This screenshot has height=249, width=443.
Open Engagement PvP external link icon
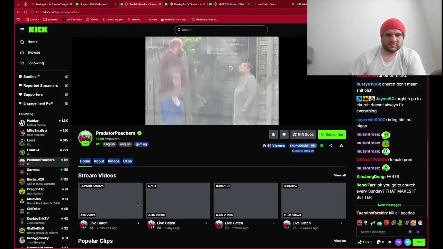66,103
